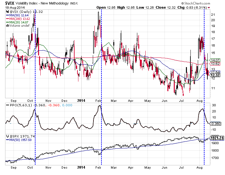Click the 14.07 price label on right axis
This screenshot has width=225, height=175.
tap(214, 60)
